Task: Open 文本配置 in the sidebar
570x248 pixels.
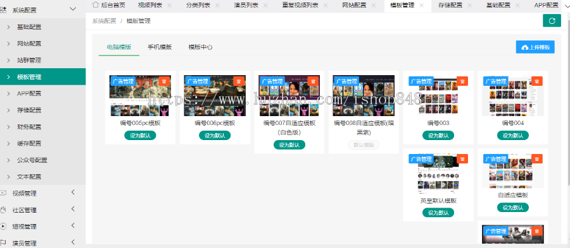Action: [43, 177]
